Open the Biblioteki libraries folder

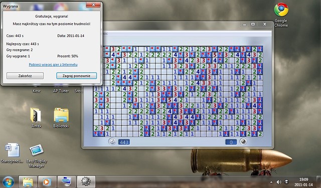point(61,118)
